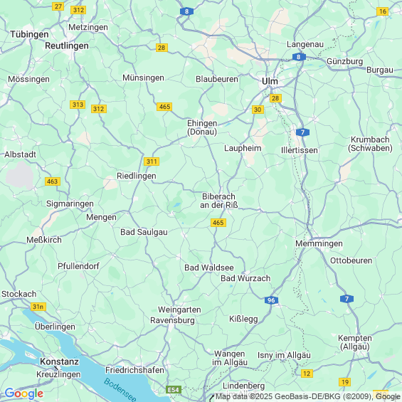
Task: Select the Konstanz city label
Action: point(59,361)
